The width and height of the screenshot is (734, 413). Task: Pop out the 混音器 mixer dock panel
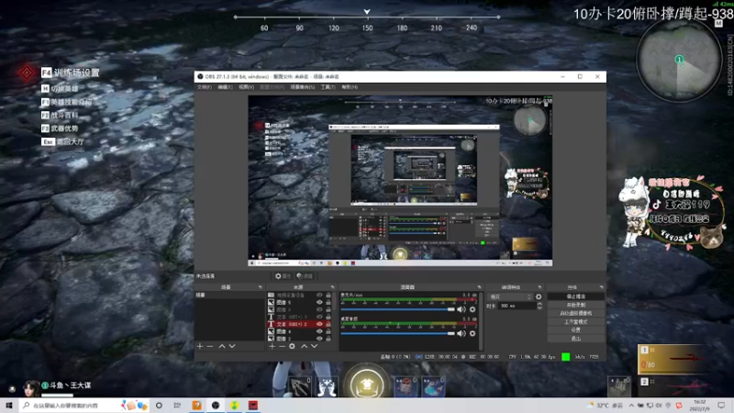(479, 287)
